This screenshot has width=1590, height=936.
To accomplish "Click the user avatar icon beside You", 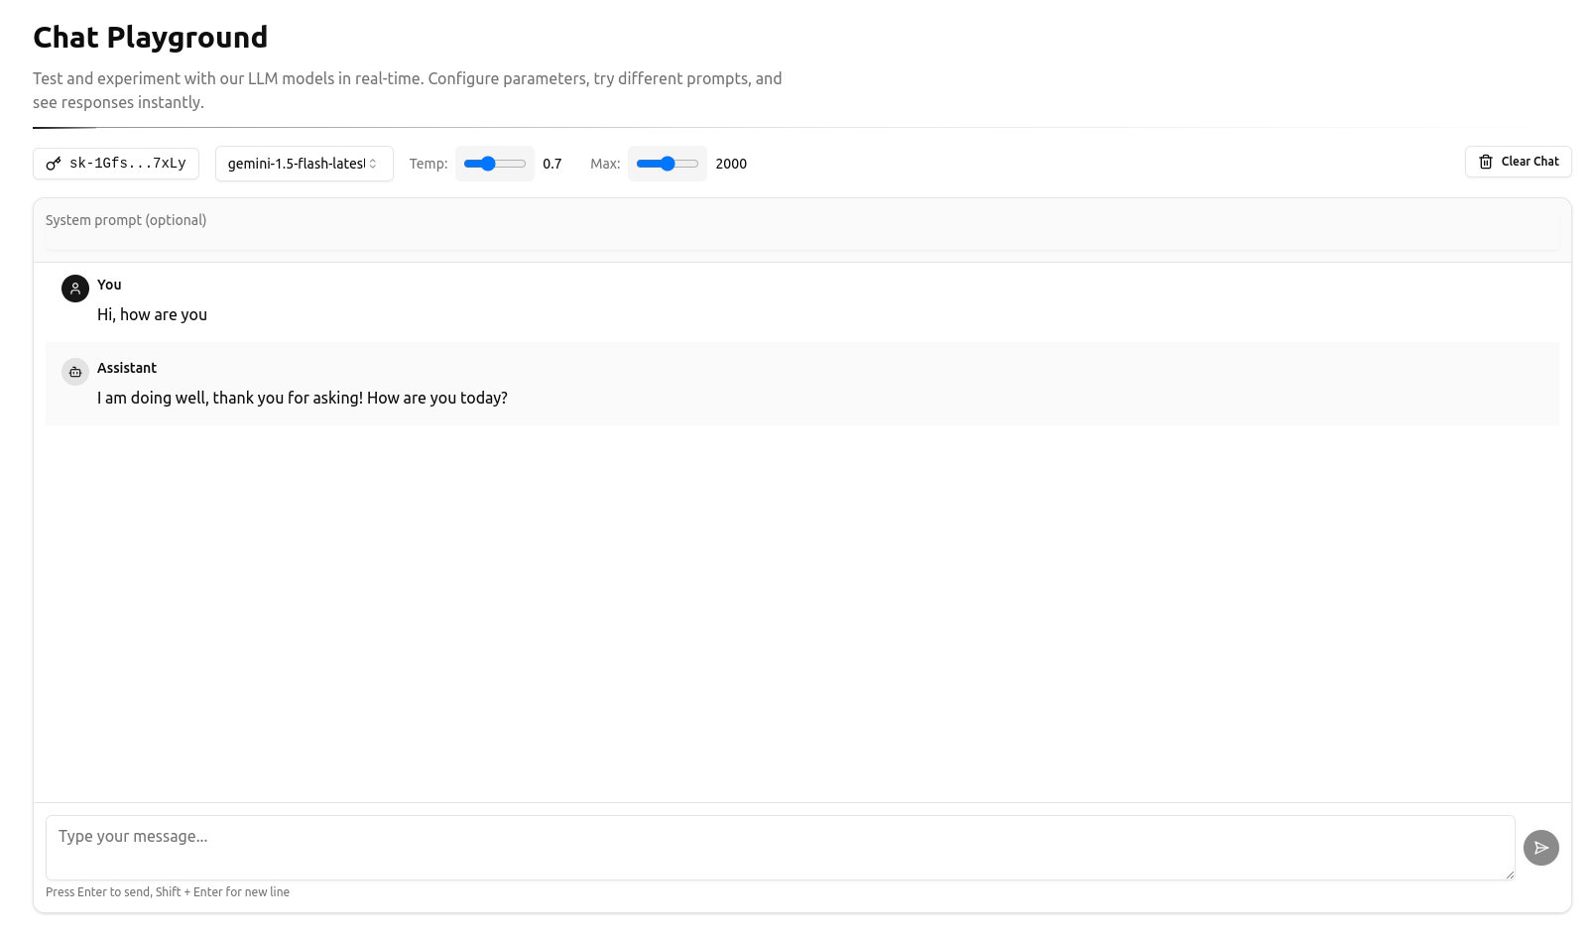I will (x=75, y=289).
